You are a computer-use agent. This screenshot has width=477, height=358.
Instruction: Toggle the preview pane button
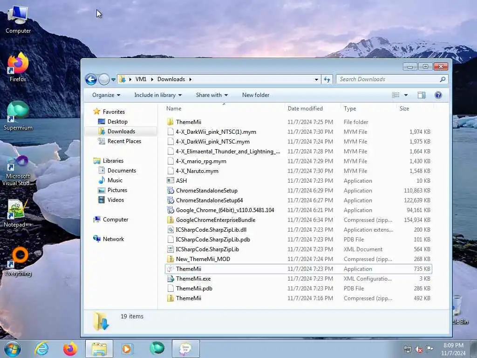point(421,95)
